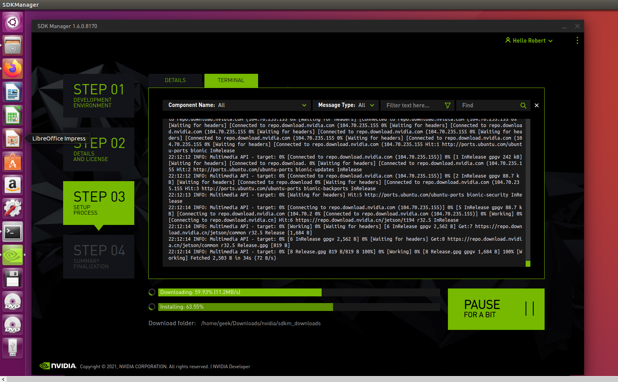Screen dimensions: 618x382
Task: Open LibreOffice Impress from dock
Action: click(13, 139)
